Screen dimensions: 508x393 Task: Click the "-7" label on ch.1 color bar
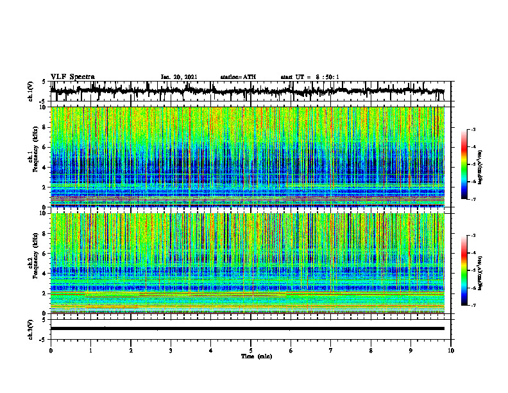(x=473, y=199)
